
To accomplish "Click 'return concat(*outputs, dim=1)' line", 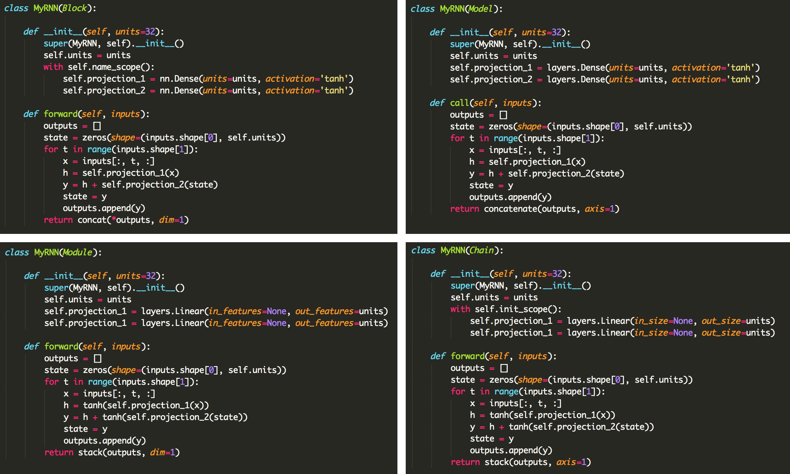I will (x=116, y=220).
